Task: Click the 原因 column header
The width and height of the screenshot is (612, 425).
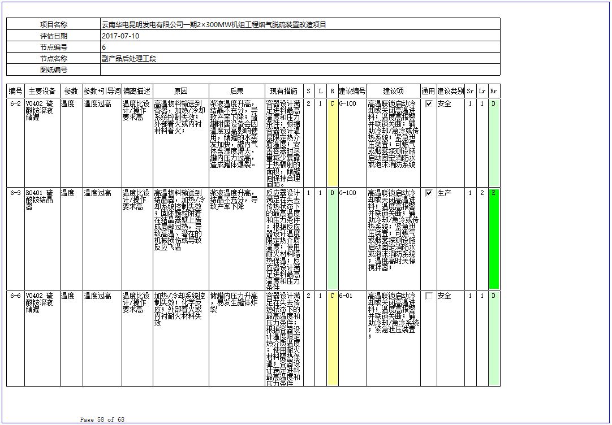Action: coord(180,91)
